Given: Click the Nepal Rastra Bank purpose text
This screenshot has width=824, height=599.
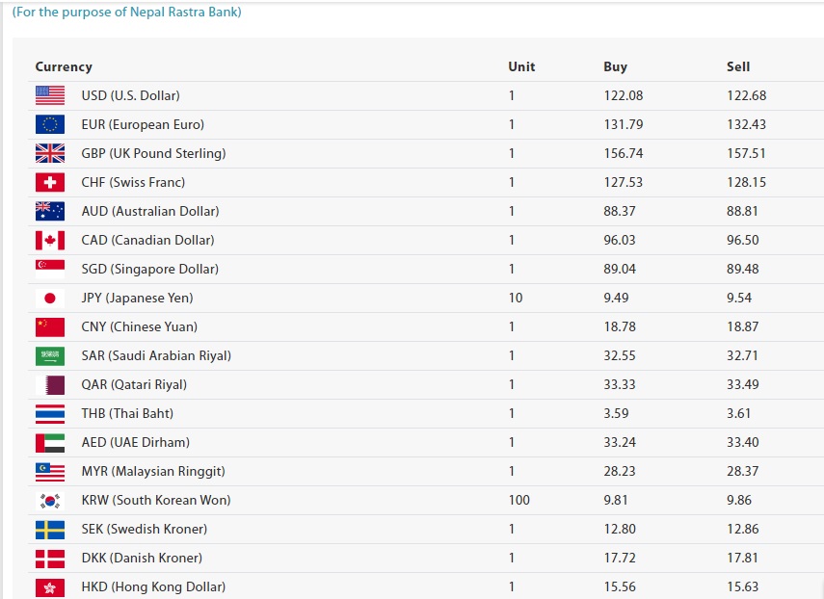Looking at the screenshot, I should (x=126, y=13).
